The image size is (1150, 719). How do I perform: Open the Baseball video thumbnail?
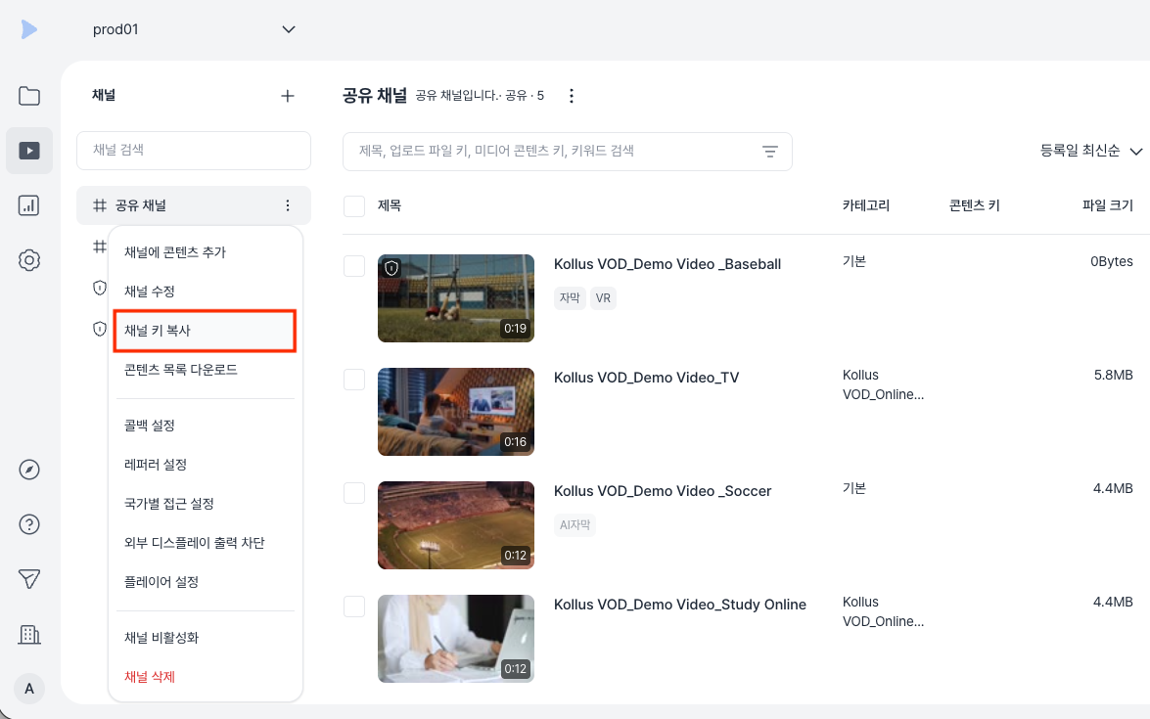(x=456, y=298)
